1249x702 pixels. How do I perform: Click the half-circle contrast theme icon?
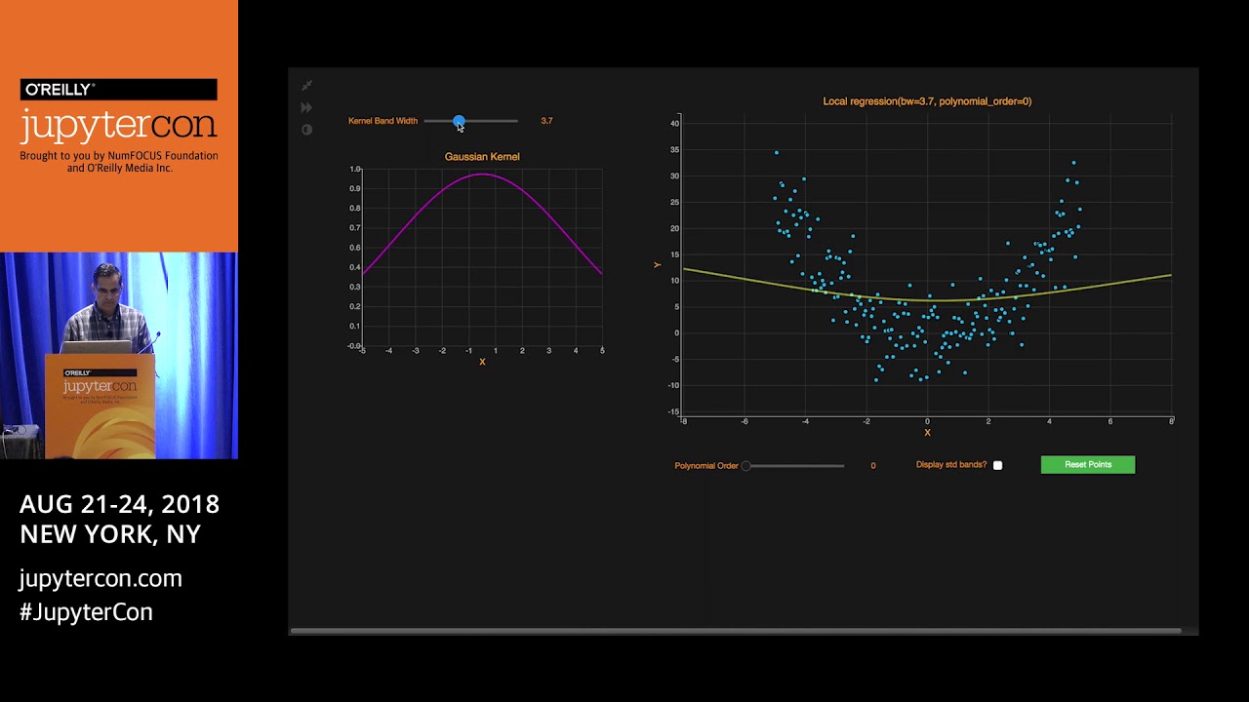coord(306,130)
